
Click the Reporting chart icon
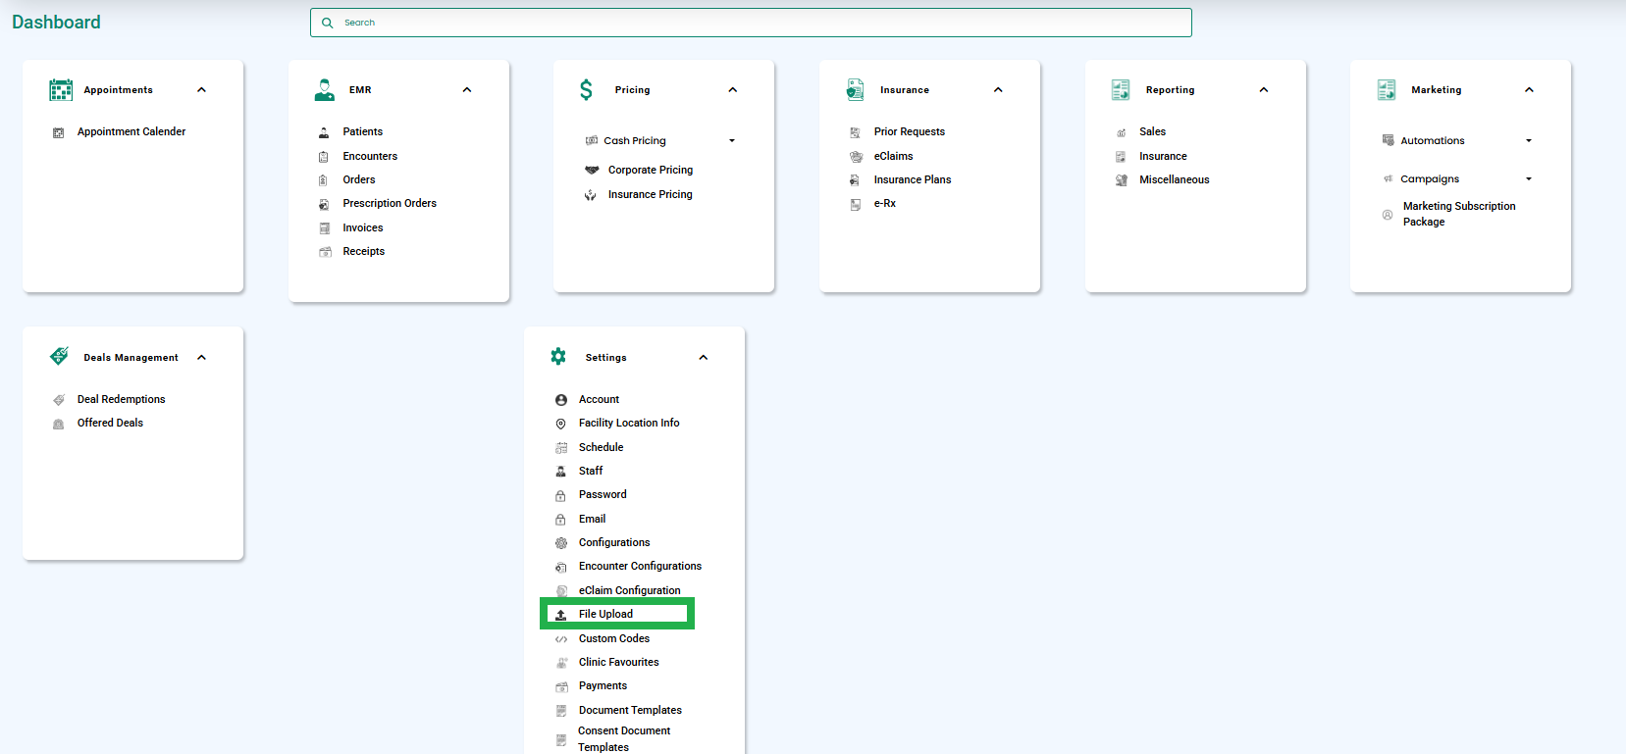click(x=1121, y=90)
